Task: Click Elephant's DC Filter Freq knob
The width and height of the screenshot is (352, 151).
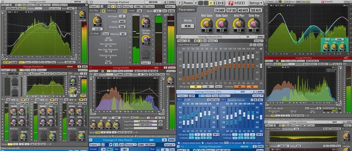Action: [x=97, y=21]
